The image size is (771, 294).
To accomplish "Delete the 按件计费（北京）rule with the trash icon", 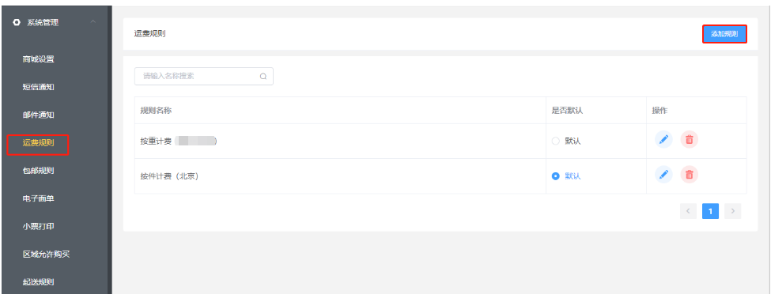I will pos(689,174).
